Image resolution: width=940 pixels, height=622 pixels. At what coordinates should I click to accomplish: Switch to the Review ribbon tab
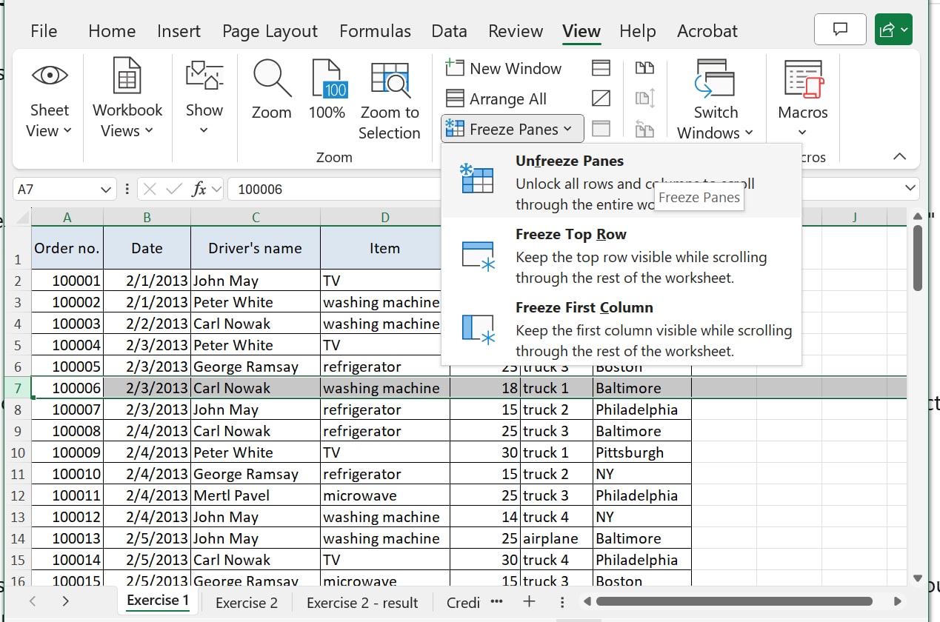pyautogui.click(x=515, y=31)
